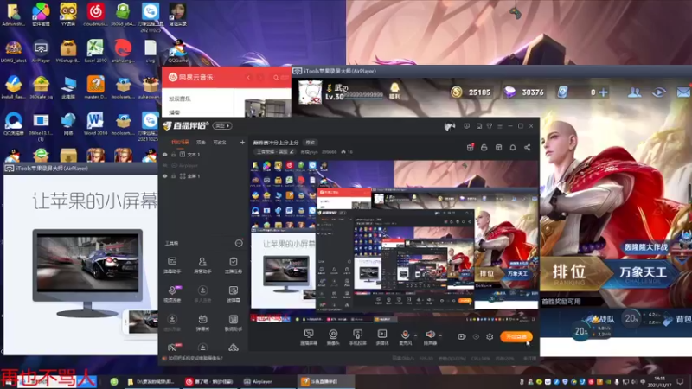Click the monitor image in the AirPlayer window
This screenshot has height=389, width=692.
[87, 273]
